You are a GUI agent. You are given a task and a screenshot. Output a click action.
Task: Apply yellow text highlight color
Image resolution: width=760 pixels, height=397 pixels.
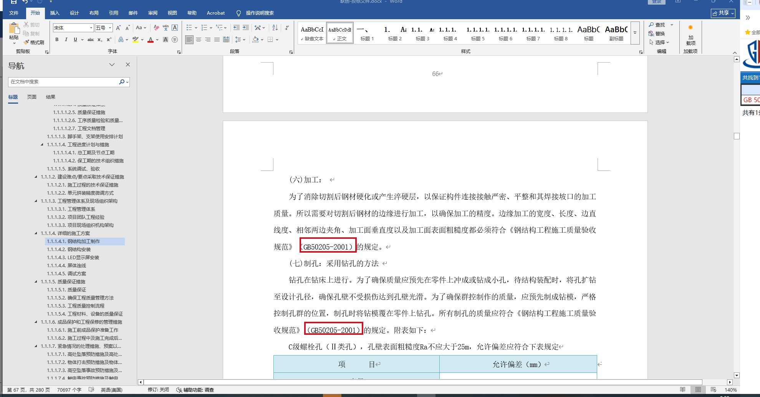[136, 40]
